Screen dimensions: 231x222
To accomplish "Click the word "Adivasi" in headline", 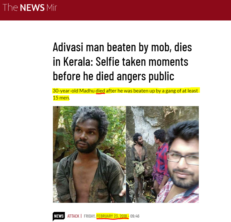I will (68, 47).
